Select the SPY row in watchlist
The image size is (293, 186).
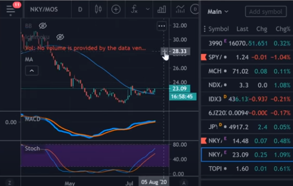(x=247, y=57)
